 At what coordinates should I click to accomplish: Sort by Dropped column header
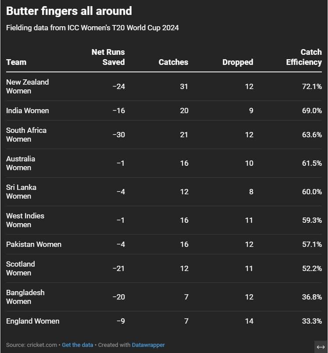click(x=238, y=62)
